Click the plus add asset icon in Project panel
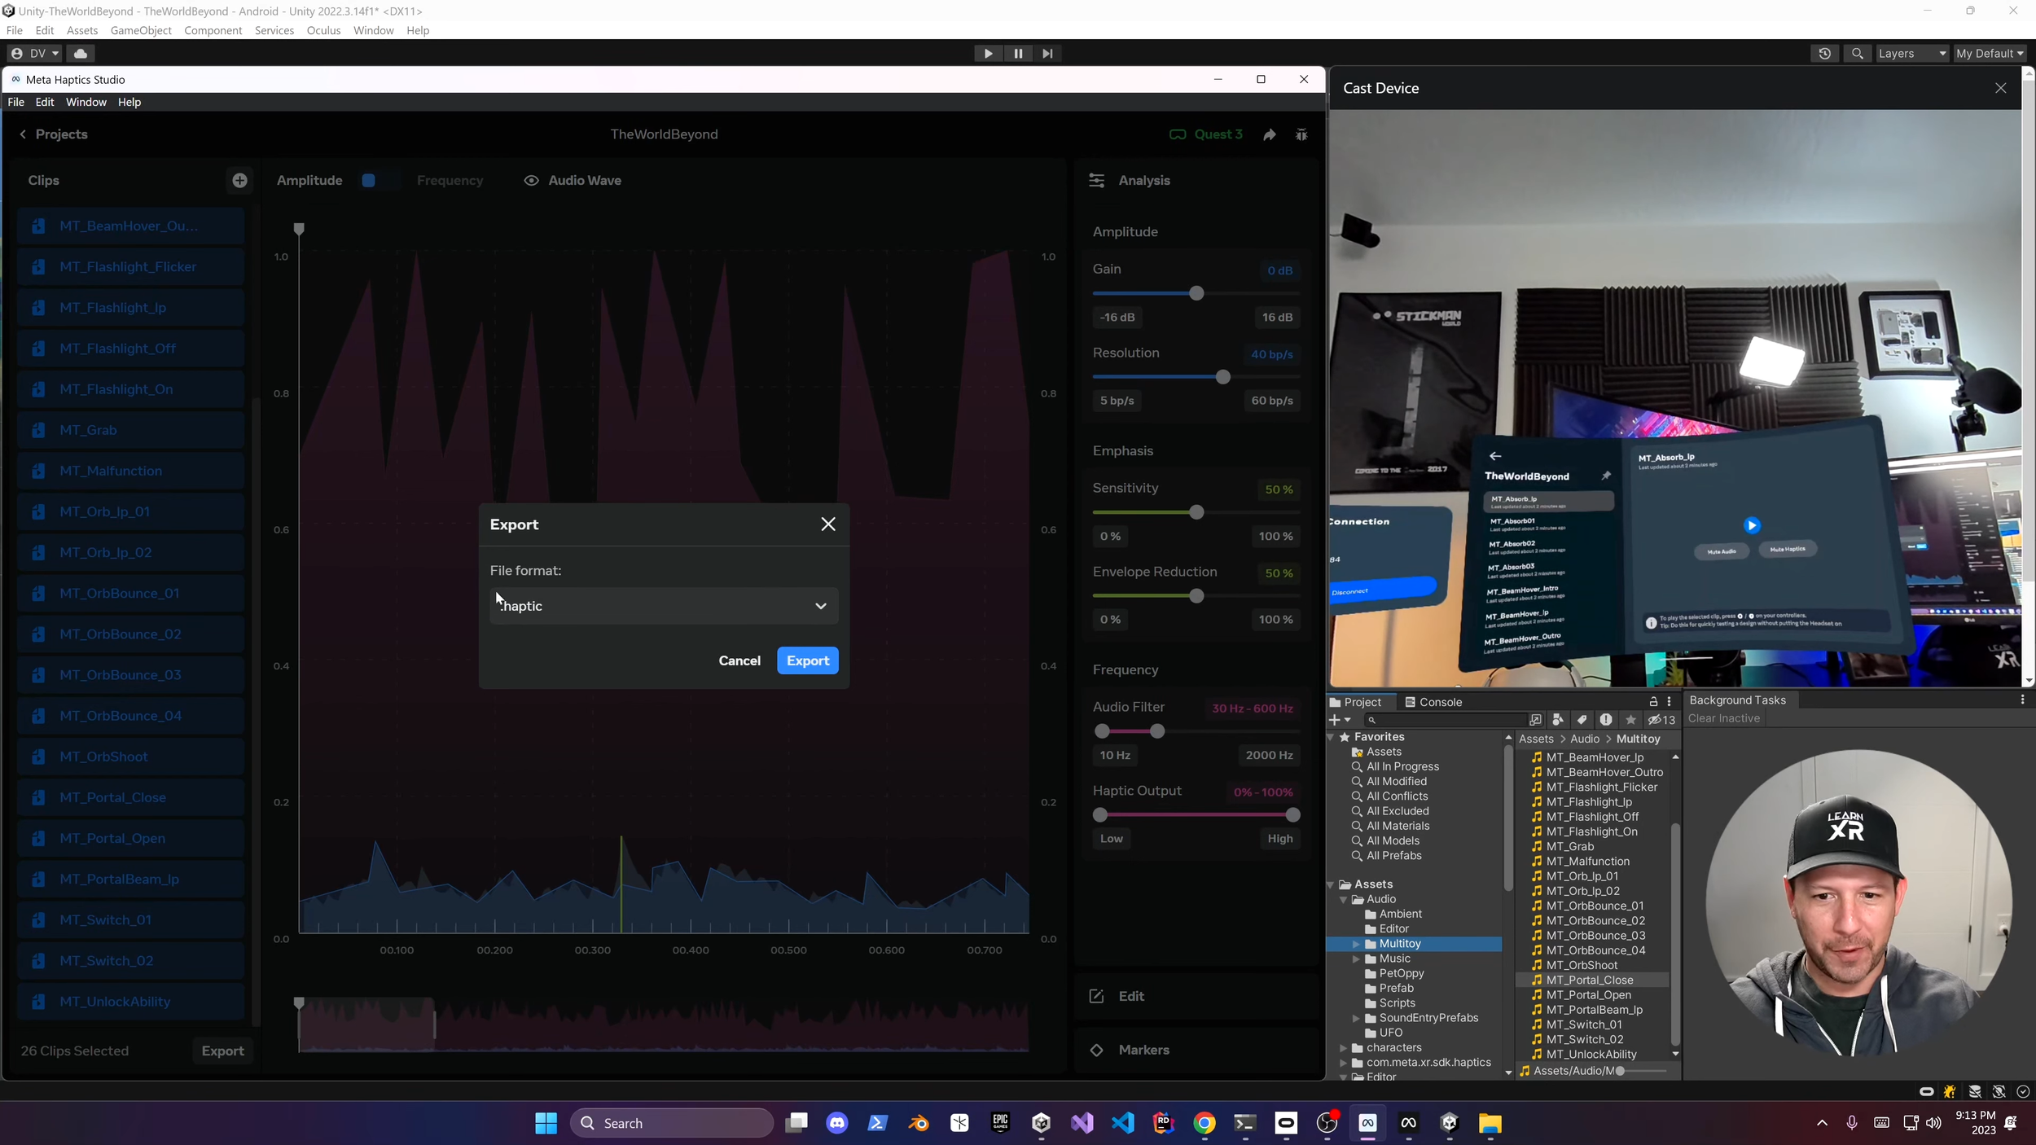 click(1339, 720)
